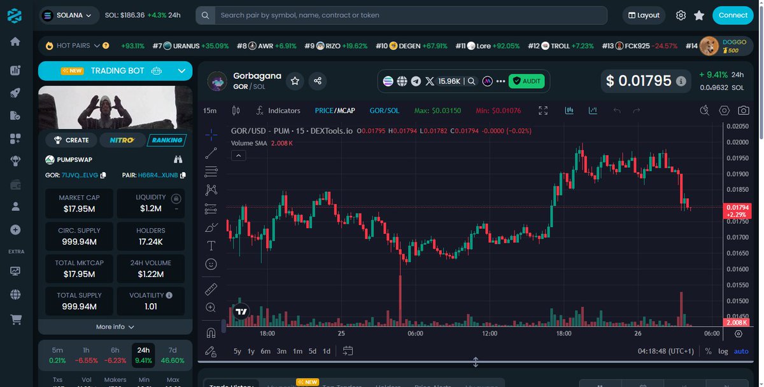Select the brush drawing tool
Screen dimensions: 764x387
(211, 227)
